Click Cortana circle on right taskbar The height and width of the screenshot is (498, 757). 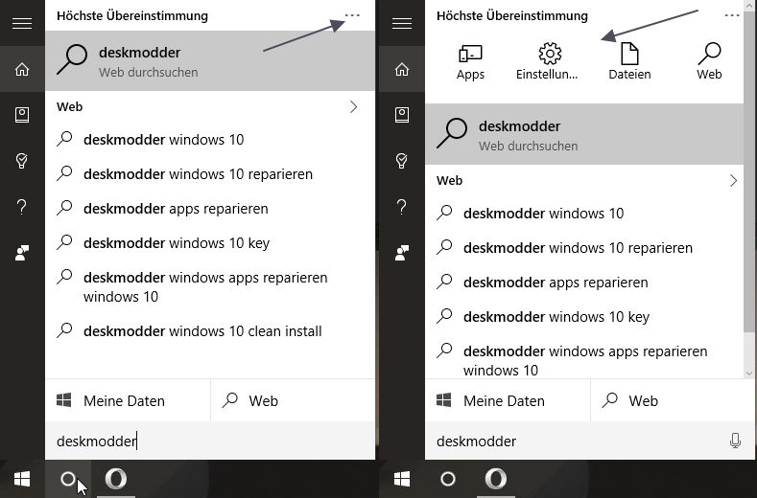click(x=448, y=479)
